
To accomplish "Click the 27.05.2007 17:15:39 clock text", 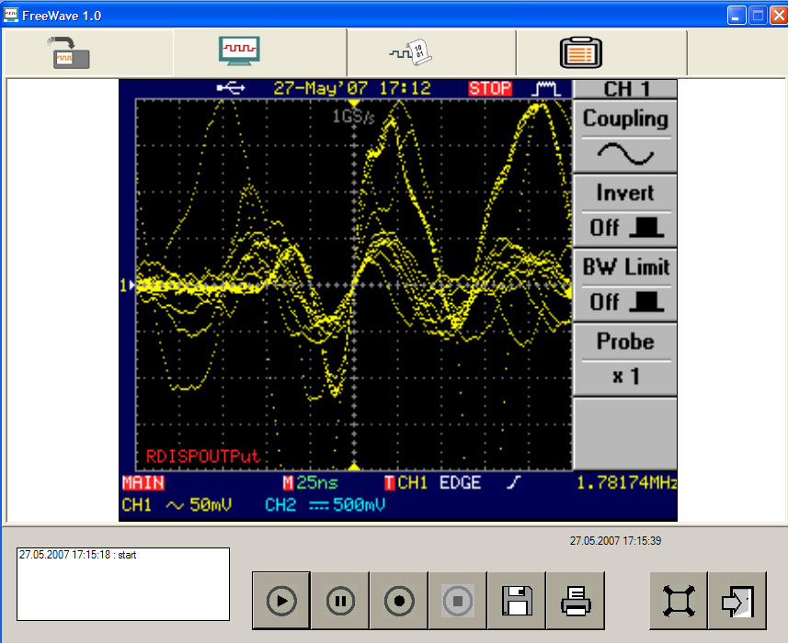I will tap(615, 541).
